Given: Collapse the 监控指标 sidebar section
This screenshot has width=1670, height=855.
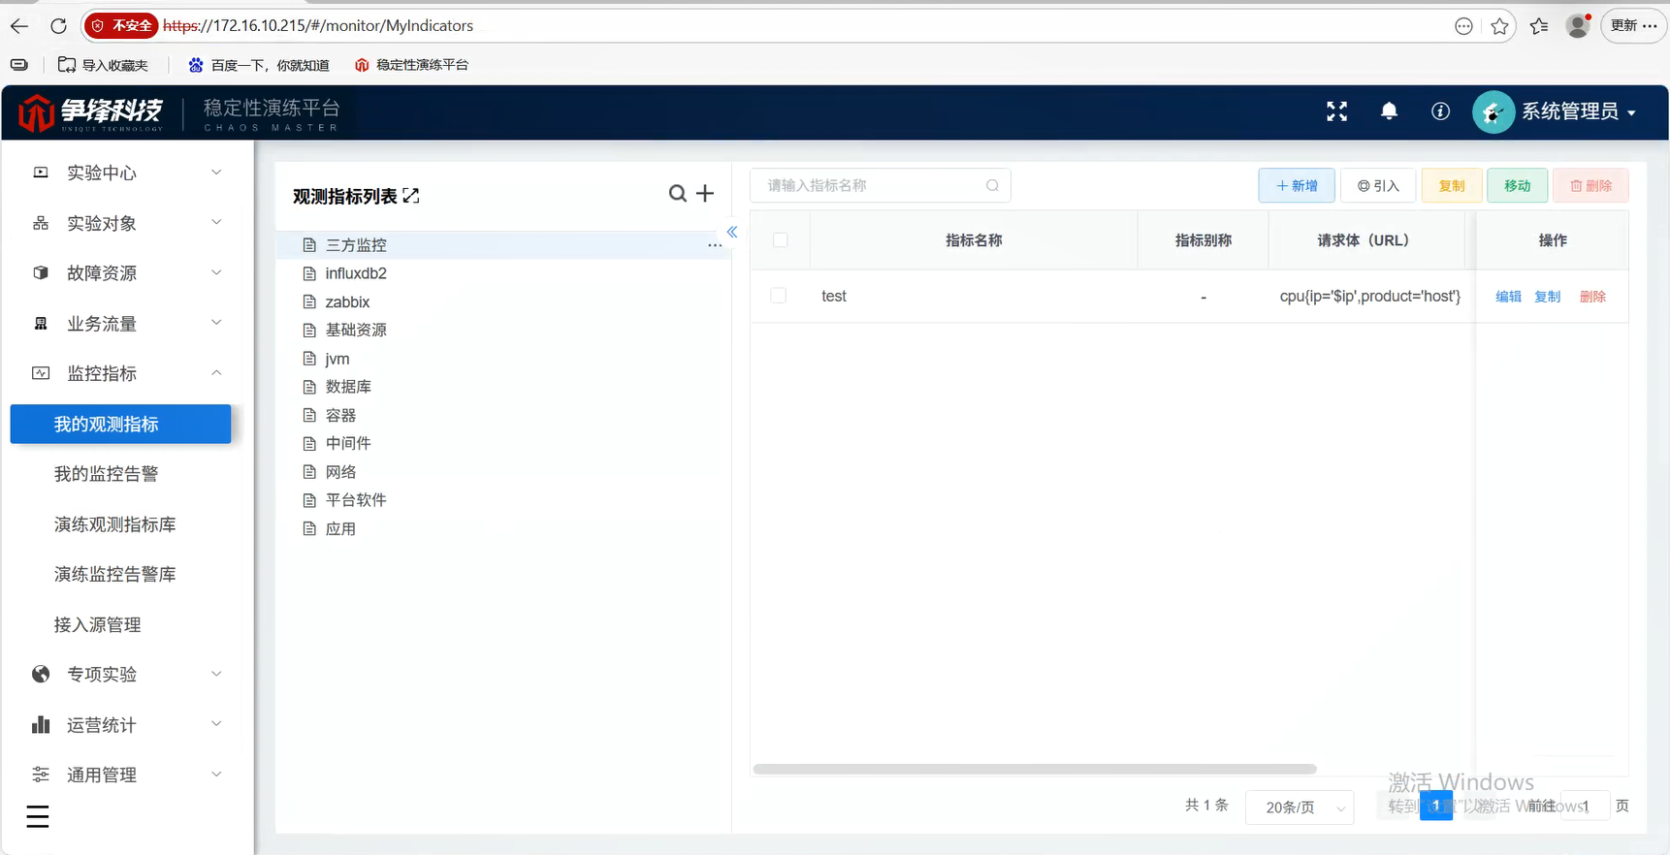Looking at the screenshot, I should [x=128, y=373].
